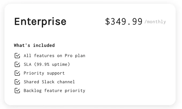Click the $349.99 price amount
The height and width of the screenshot is (109, 182).
tap(124, 21)
